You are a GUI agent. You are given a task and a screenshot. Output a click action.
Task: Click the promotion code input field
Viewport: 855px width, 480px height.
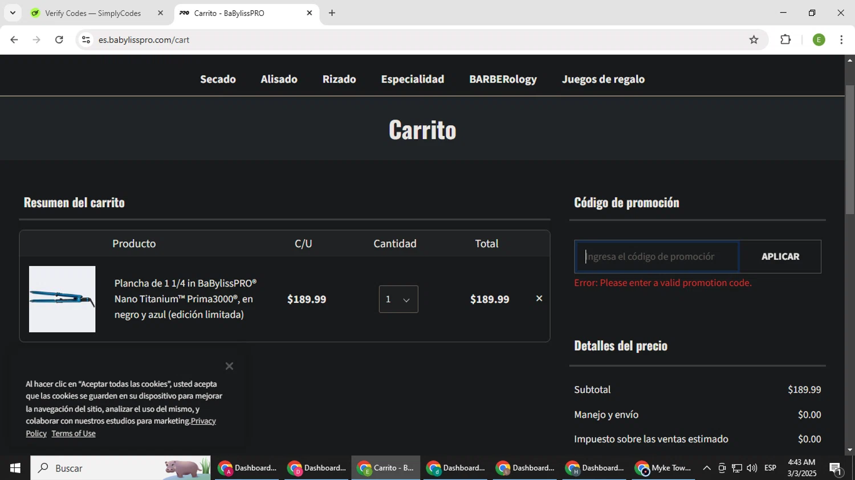pos(657,257)
